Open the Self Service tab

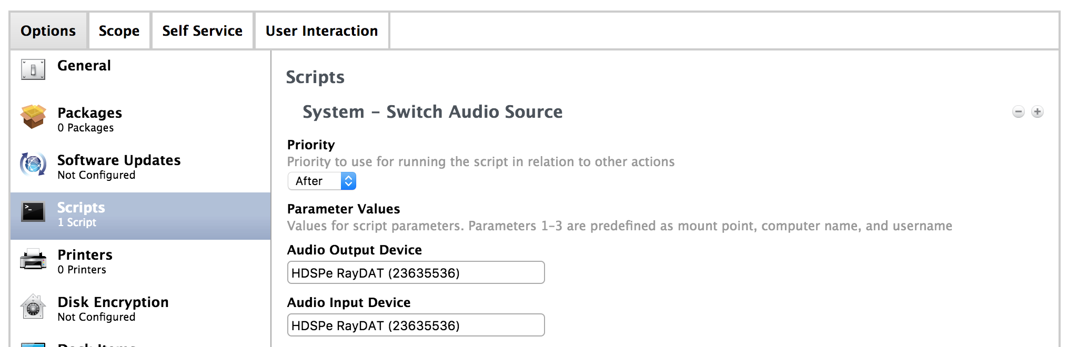(203, 31)
